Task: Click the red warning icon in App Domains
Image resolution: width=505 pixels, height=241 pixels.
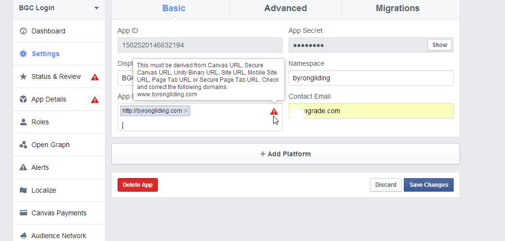Action: [x=274, y=112]
